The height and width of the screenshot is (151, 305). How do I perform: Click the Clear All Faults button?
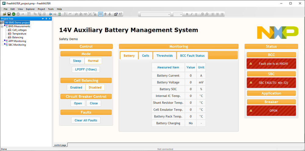pyautogui.click(x=86, y=120)
